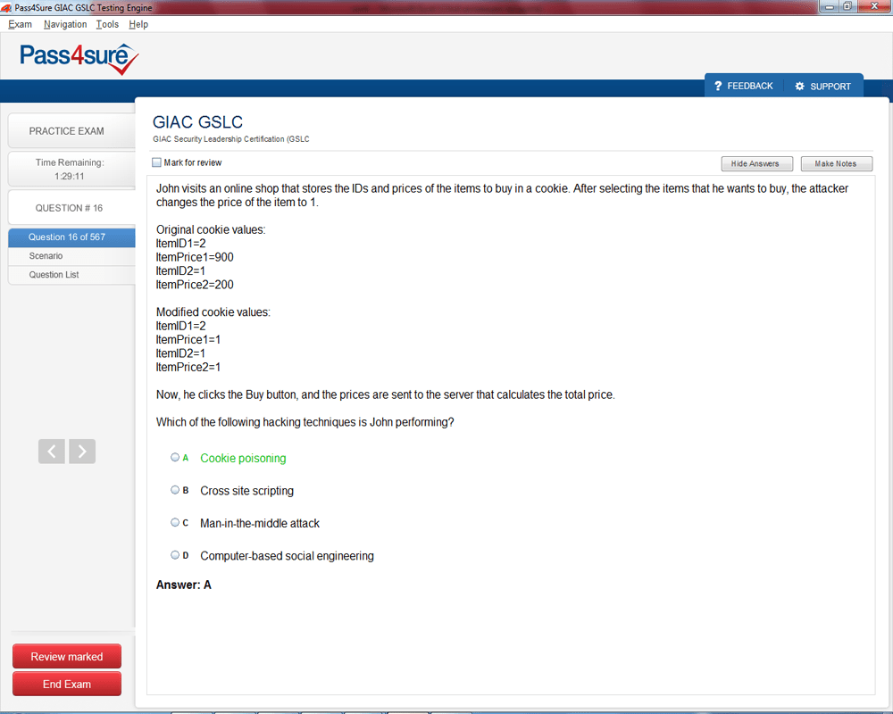893x714 pixels.
Task: Go to the previous question arrow
Action: tap(52, 452)
